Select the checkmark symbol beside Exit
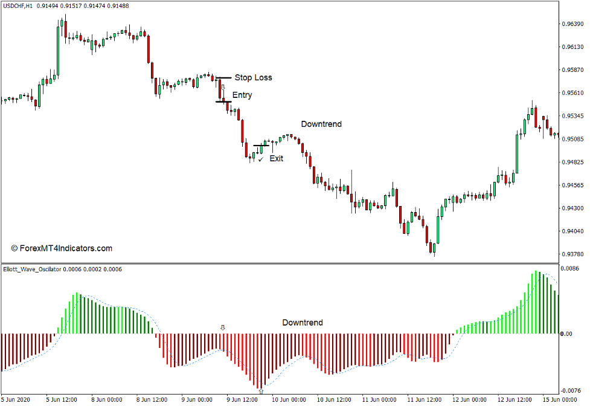Viewport: 590px width, 406px height. point(261,159)
